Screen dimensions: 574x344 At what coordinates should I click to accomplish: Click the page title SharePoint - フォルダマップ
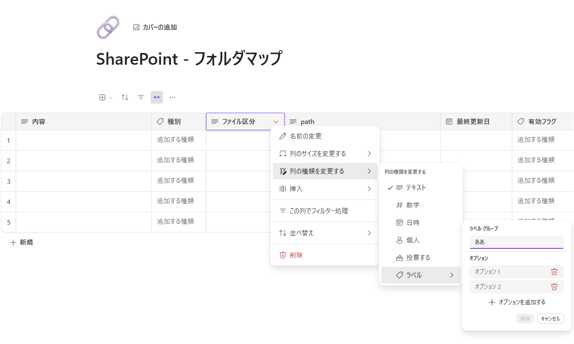coord(189,58)
